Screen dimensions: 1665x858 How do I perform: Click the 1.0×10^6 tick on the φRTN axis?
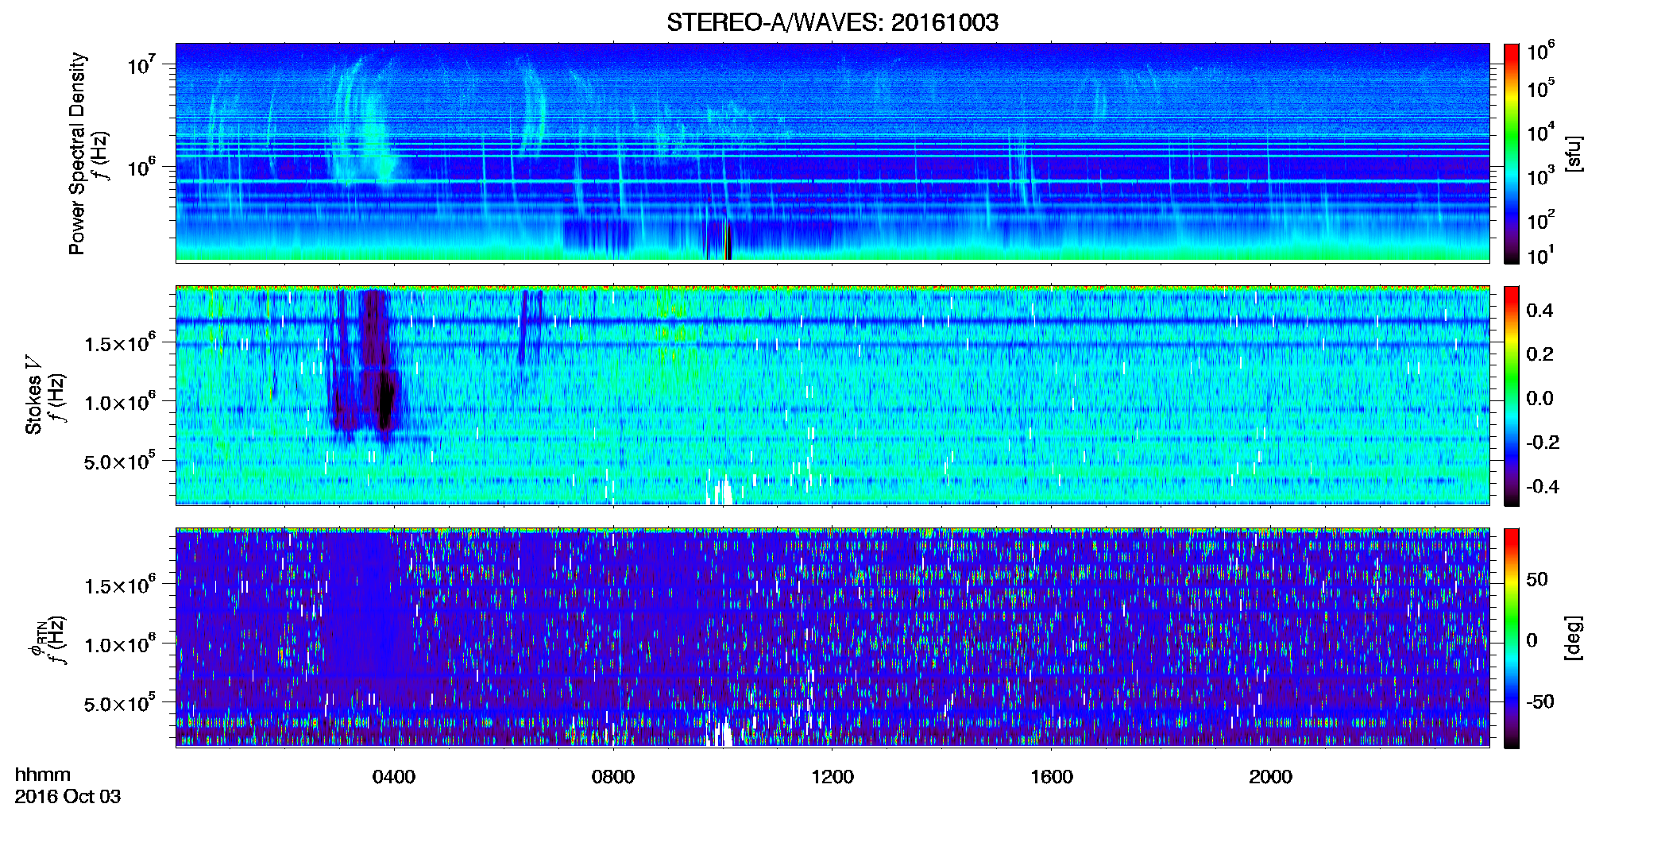(120, 643)
